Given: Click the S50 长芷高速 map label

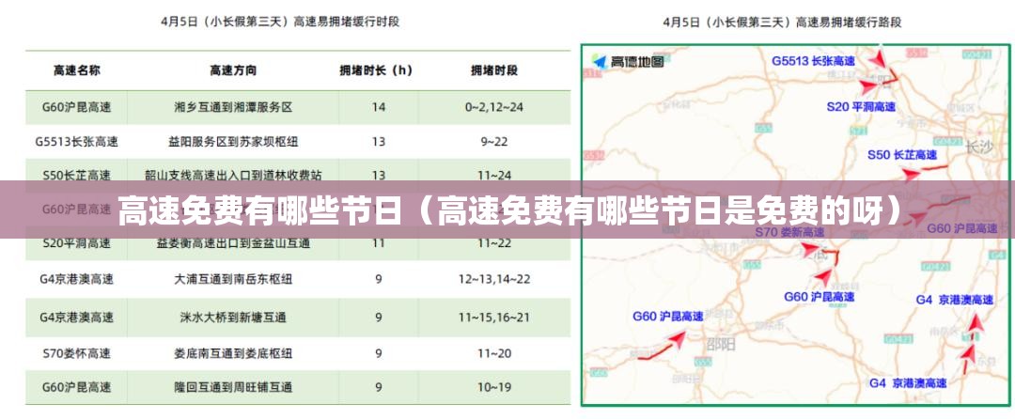Looking at the screenshot, I should (901, 154).
